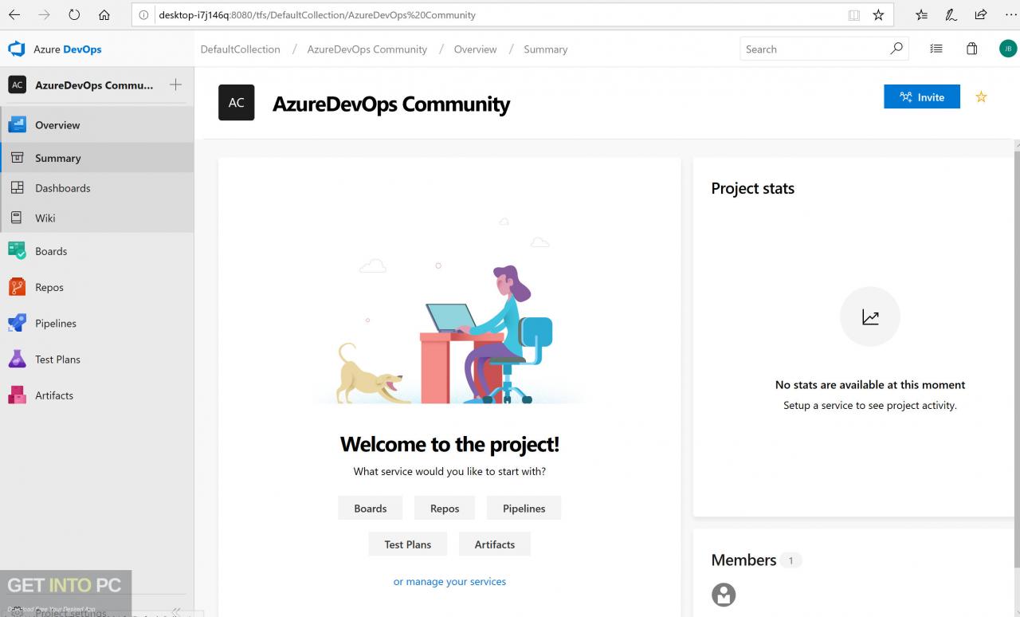This screenshot has width=1020, height=617.
Task: Start with the Pipelines service button
Action: pos(524,508)
